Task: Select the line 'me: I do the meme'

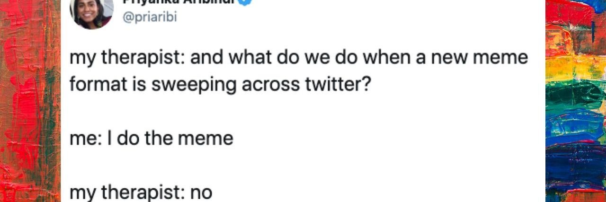Action: [151, 139]
